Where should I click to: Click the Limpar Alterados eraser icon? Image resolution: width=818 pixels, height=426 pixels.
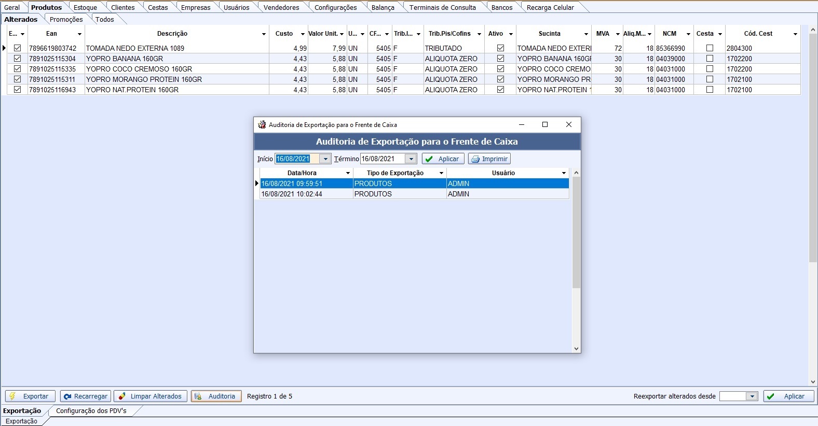click(122, 396)
